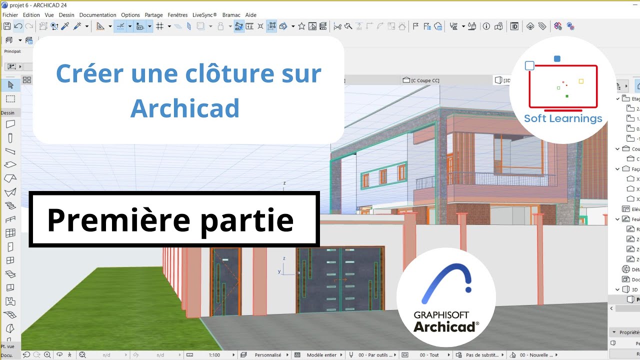
Task: Select the Wall tool under Dessin
Action: pos(10,124)
